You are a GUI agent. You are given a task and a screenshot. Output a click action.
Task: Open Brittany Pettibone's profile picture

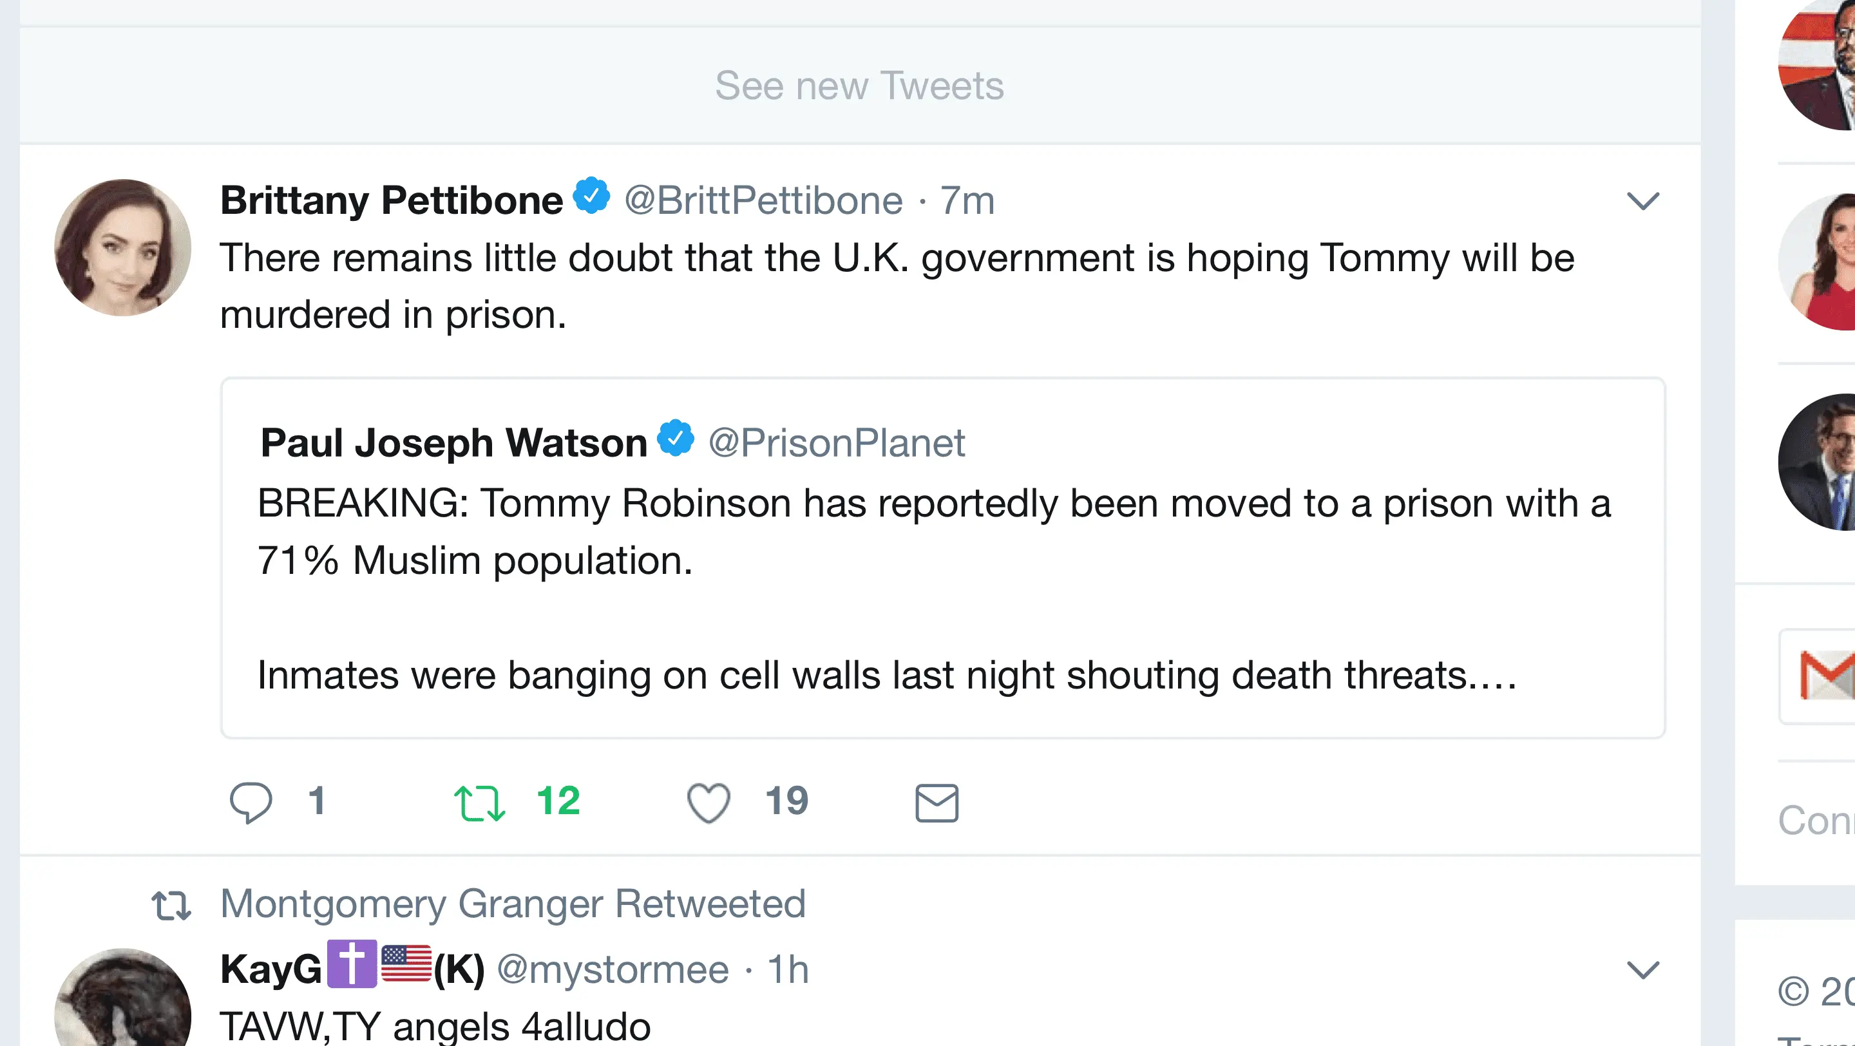[x=123, y=247]
